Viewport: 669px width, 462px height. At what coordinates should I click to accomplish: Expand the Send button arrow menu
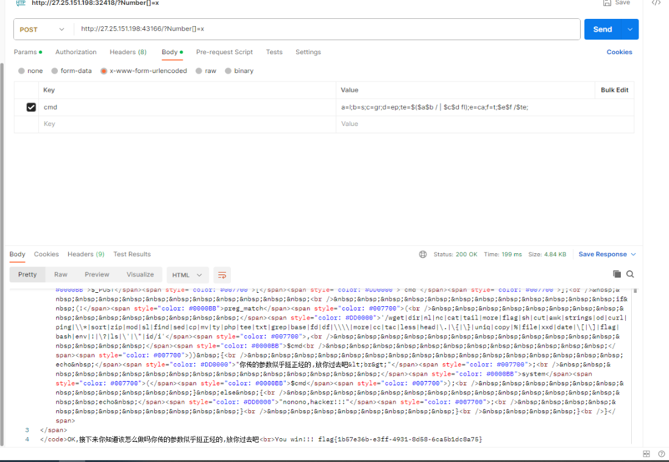pyautogui.click(x=630, y=29)
